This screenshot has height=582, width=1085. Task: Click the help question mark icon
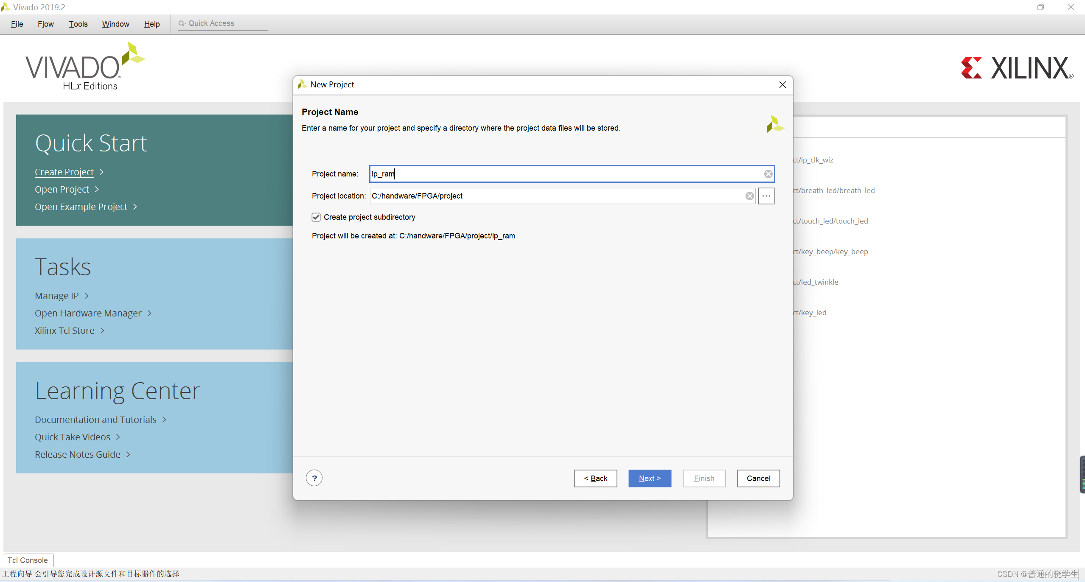click(314, 477)
